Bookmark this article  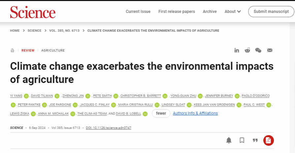click(242, 140)
